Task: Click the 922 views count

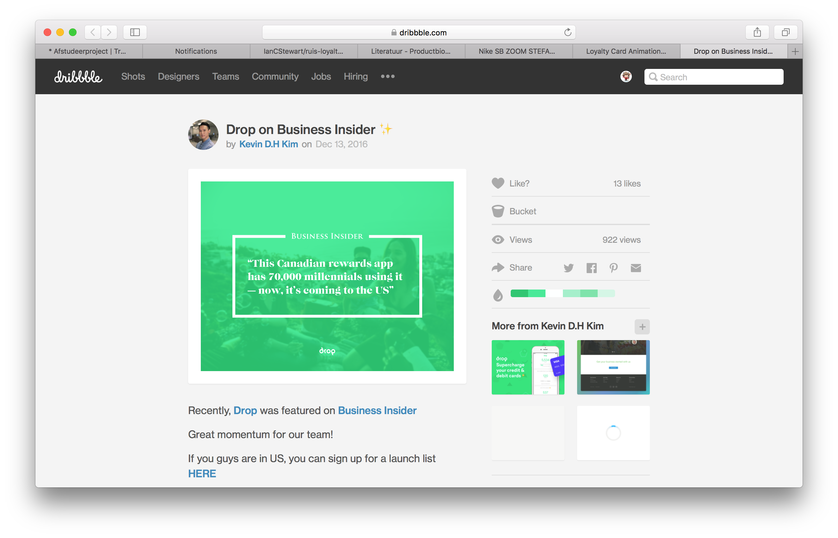Action: [621, 240]
